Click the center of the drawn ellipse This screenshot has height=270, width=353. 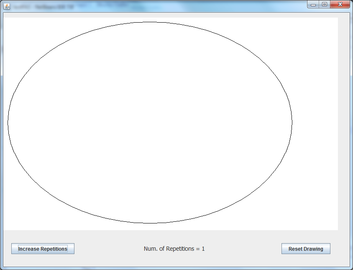150,122
